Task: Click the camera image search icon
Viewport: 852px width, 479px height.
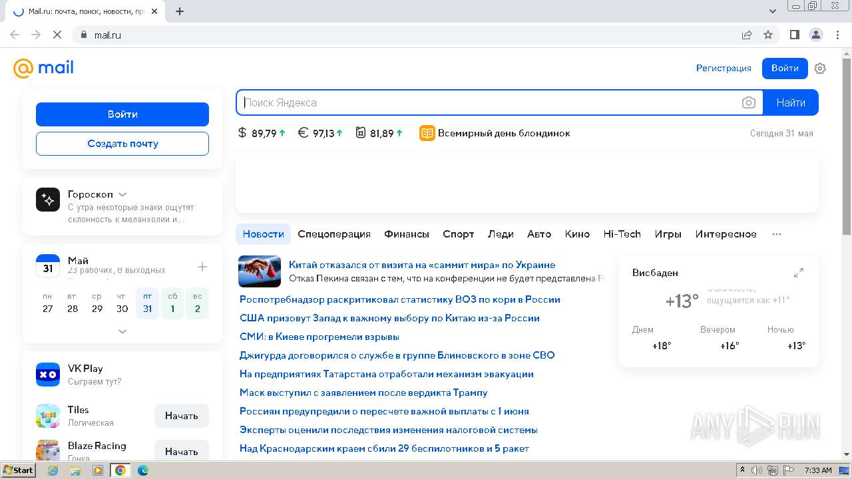Action: [749, 102]
